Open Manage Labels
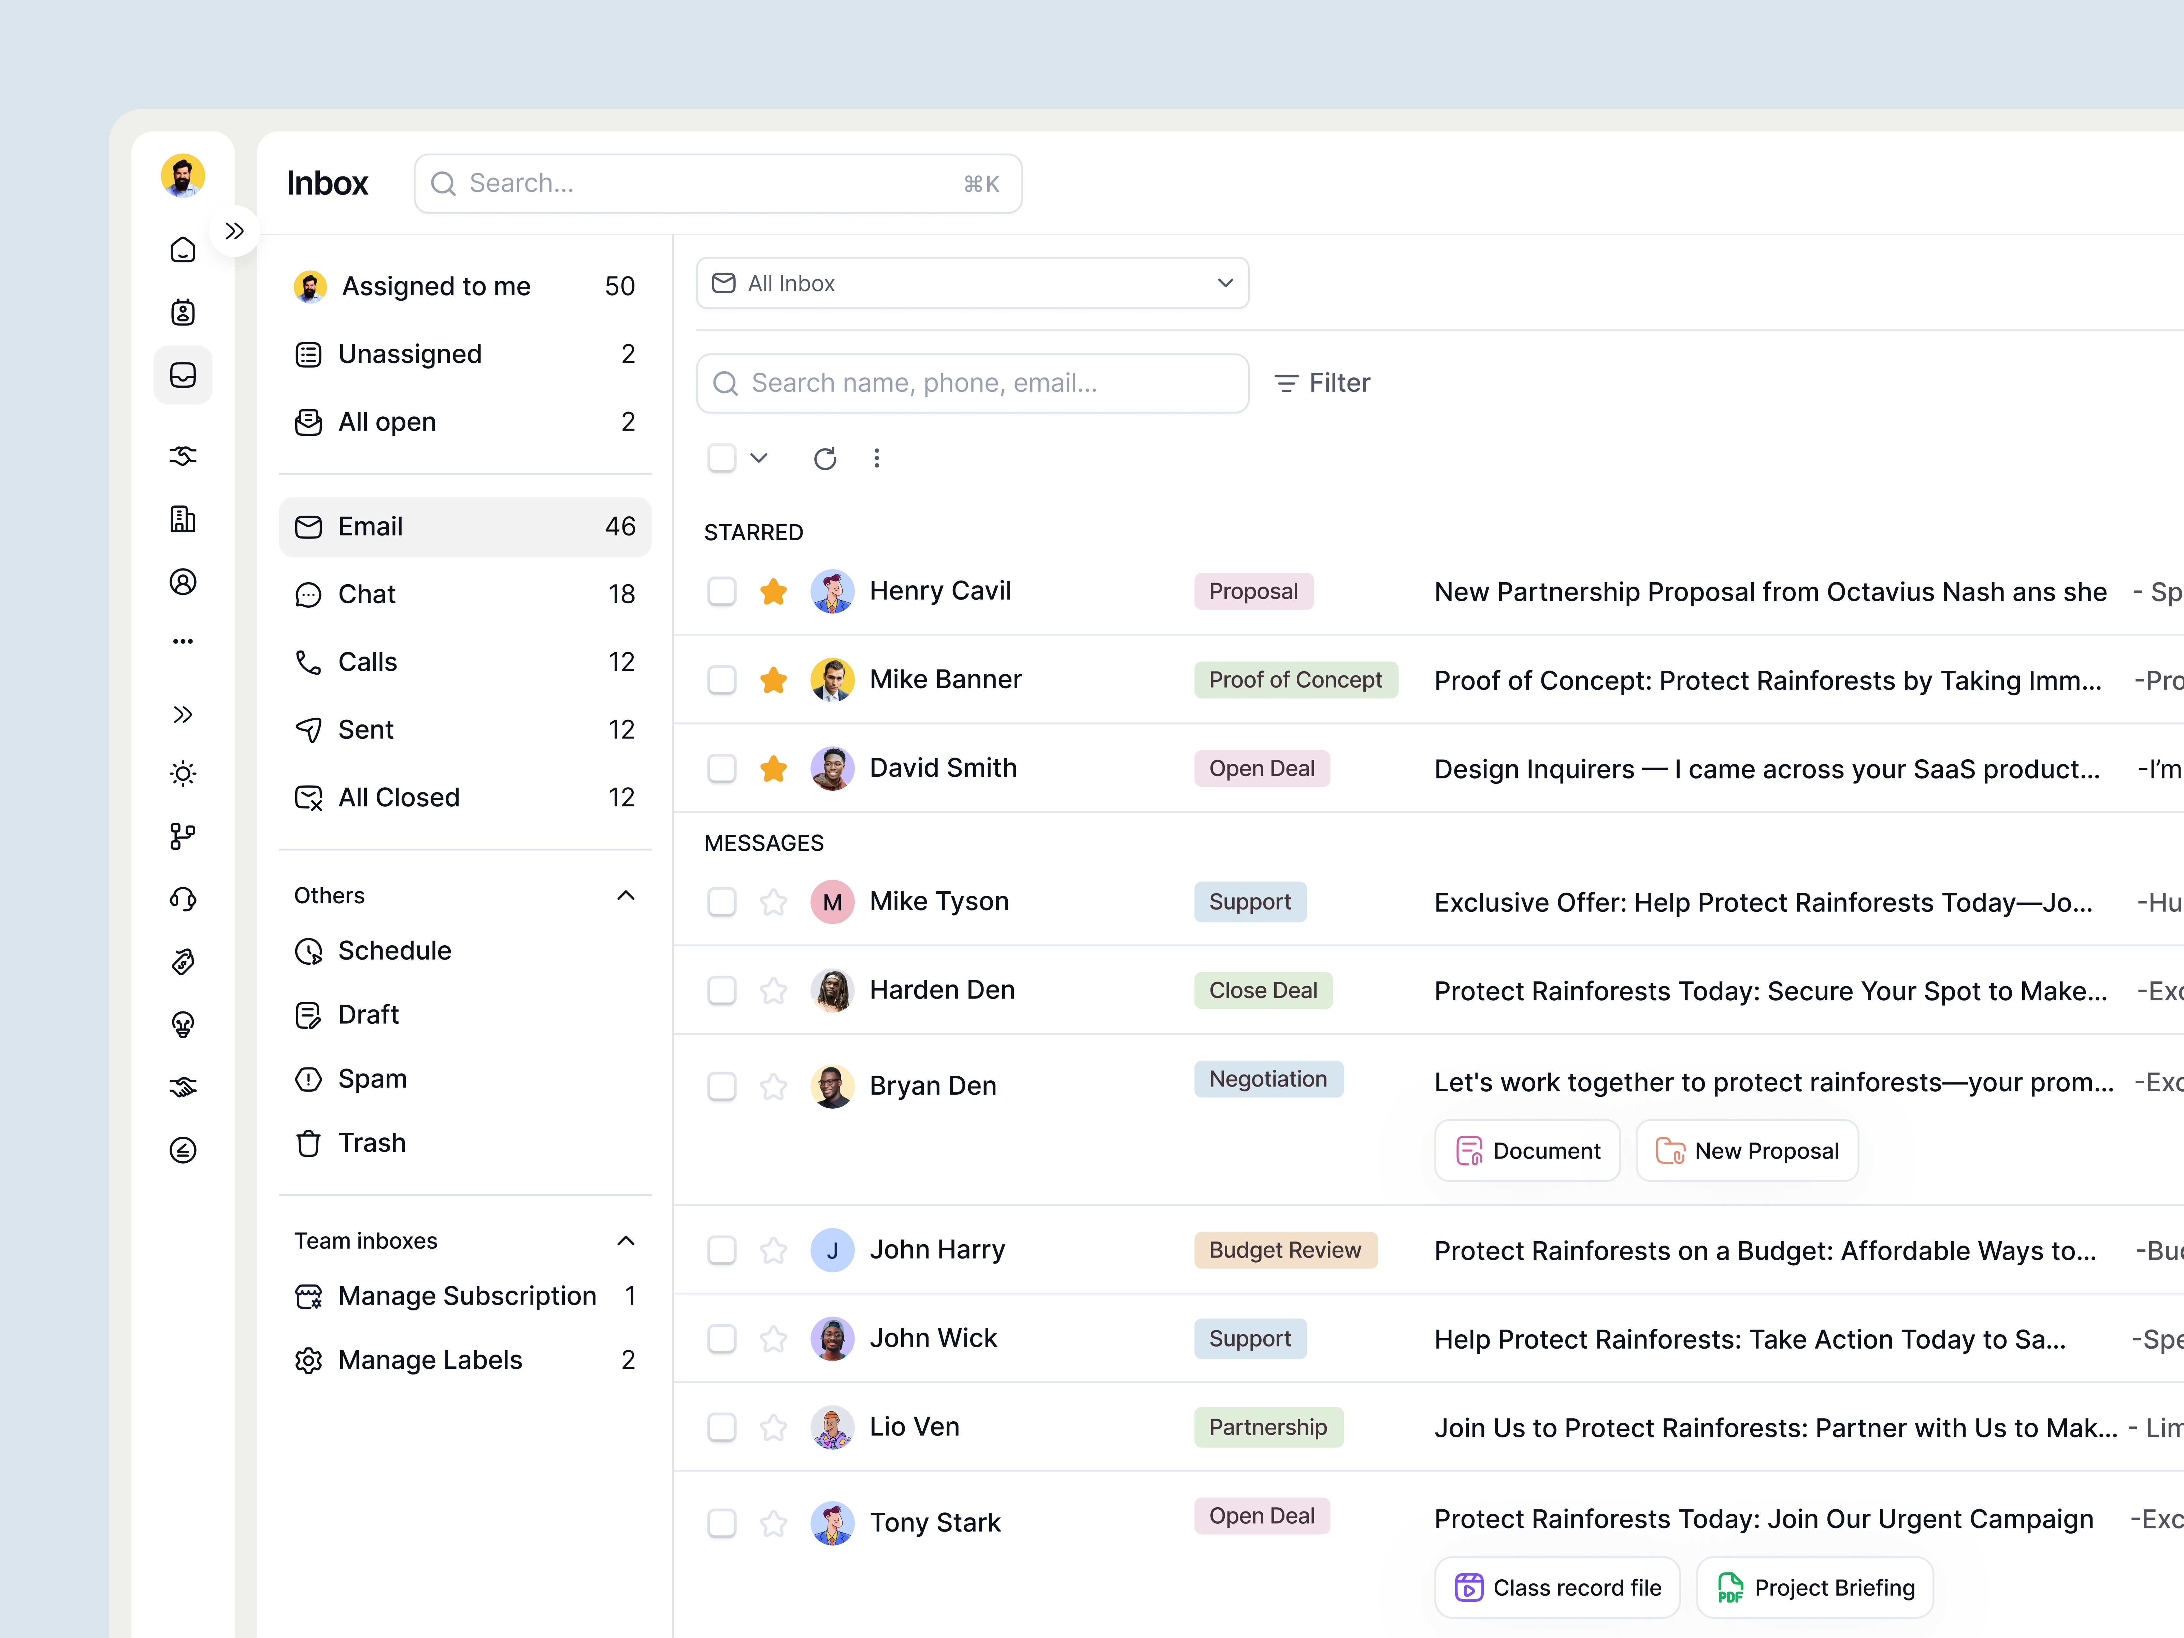The width and height of the screenshot is (2184, 1638). coord(465,1361)
